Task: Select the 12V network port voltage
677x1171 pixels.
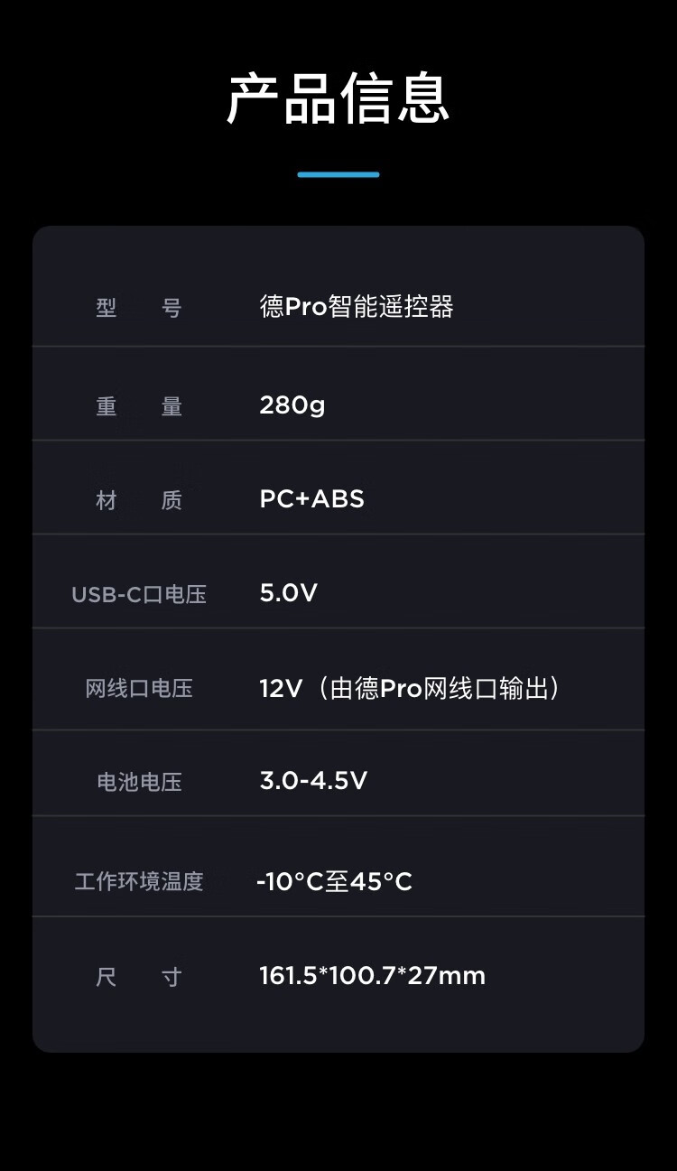Action: pos(280,689)
